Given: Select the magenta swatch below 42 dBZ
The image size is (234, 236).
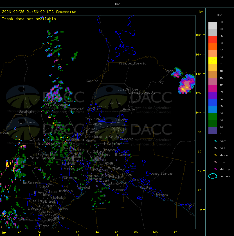Looking at the screenshot, I should click(213, 89).
